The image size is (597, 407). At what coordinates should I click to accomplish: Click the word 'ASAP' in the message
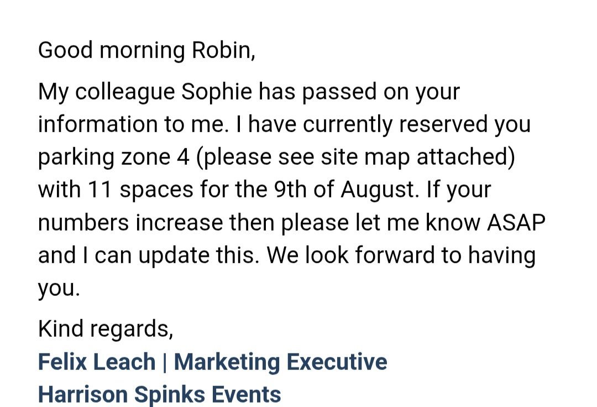point(516,222)
